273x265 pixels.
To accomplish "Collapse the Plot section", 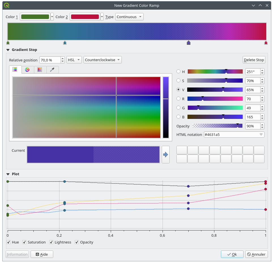I will pyautogui.click(x=8, y=174).
